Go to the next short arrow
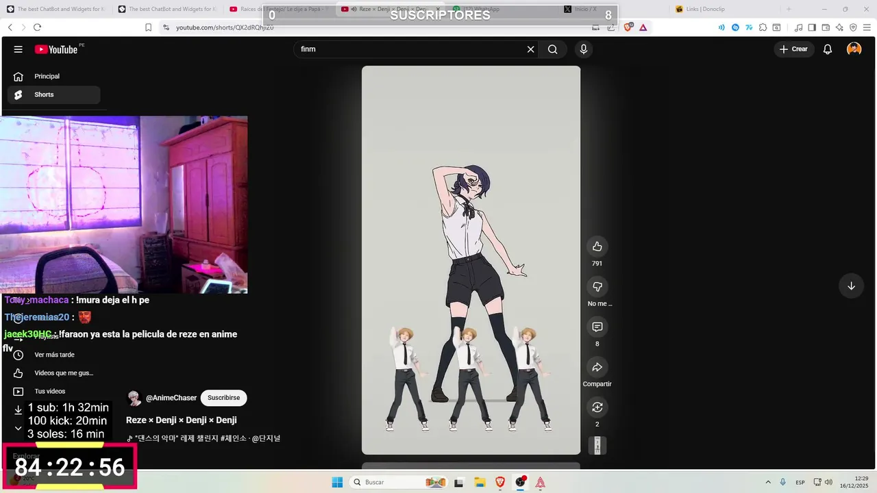 851,286
